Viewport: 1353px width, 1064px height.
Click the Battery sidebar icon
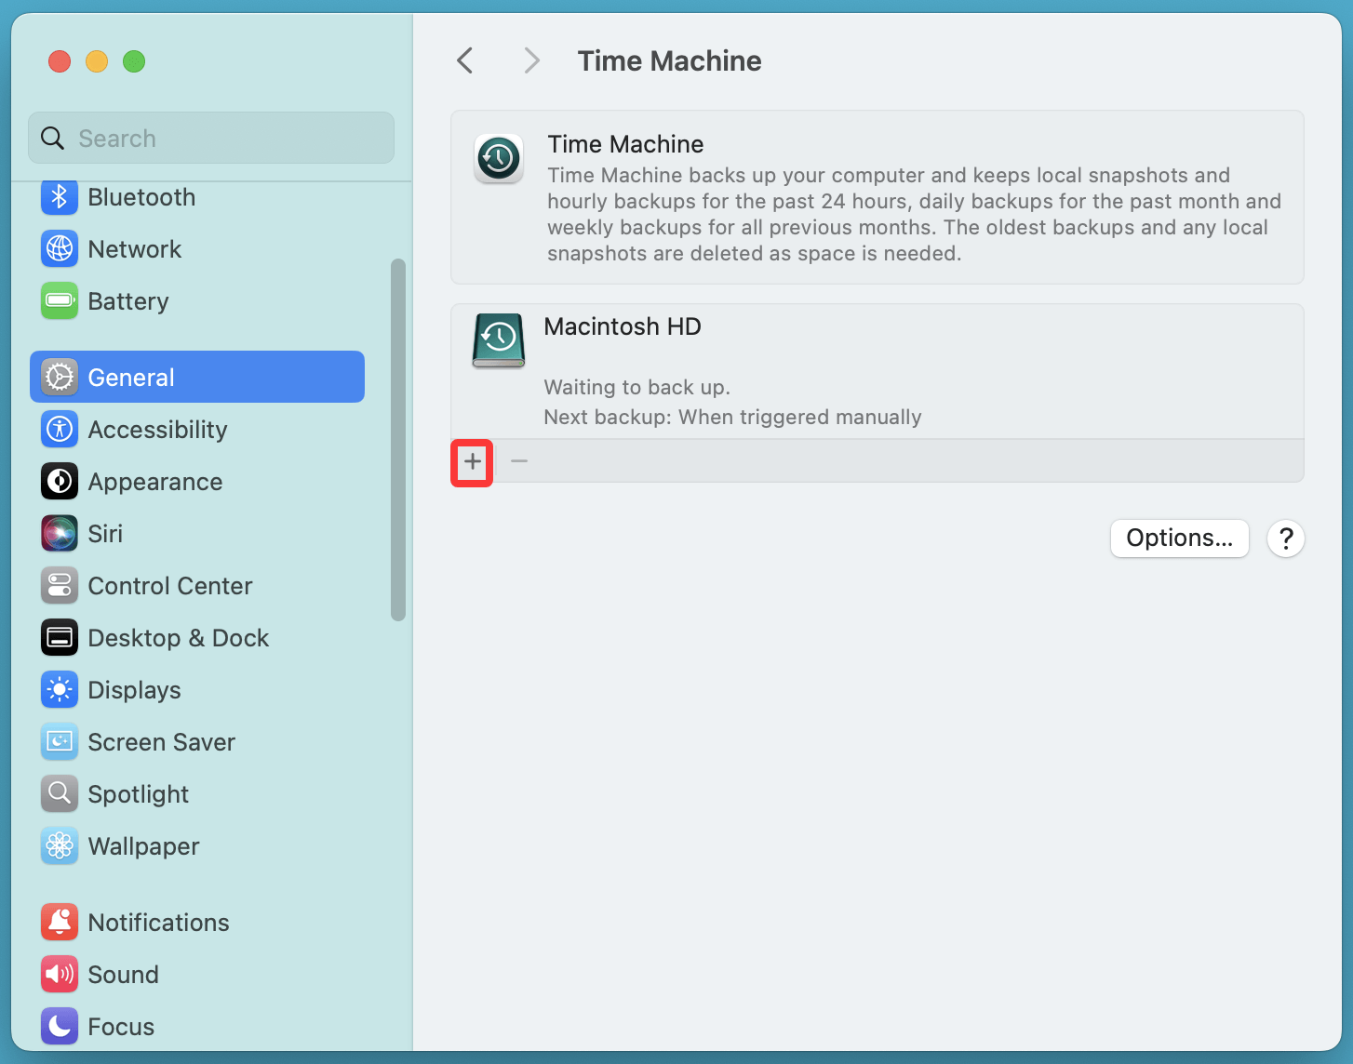(60, 301)
